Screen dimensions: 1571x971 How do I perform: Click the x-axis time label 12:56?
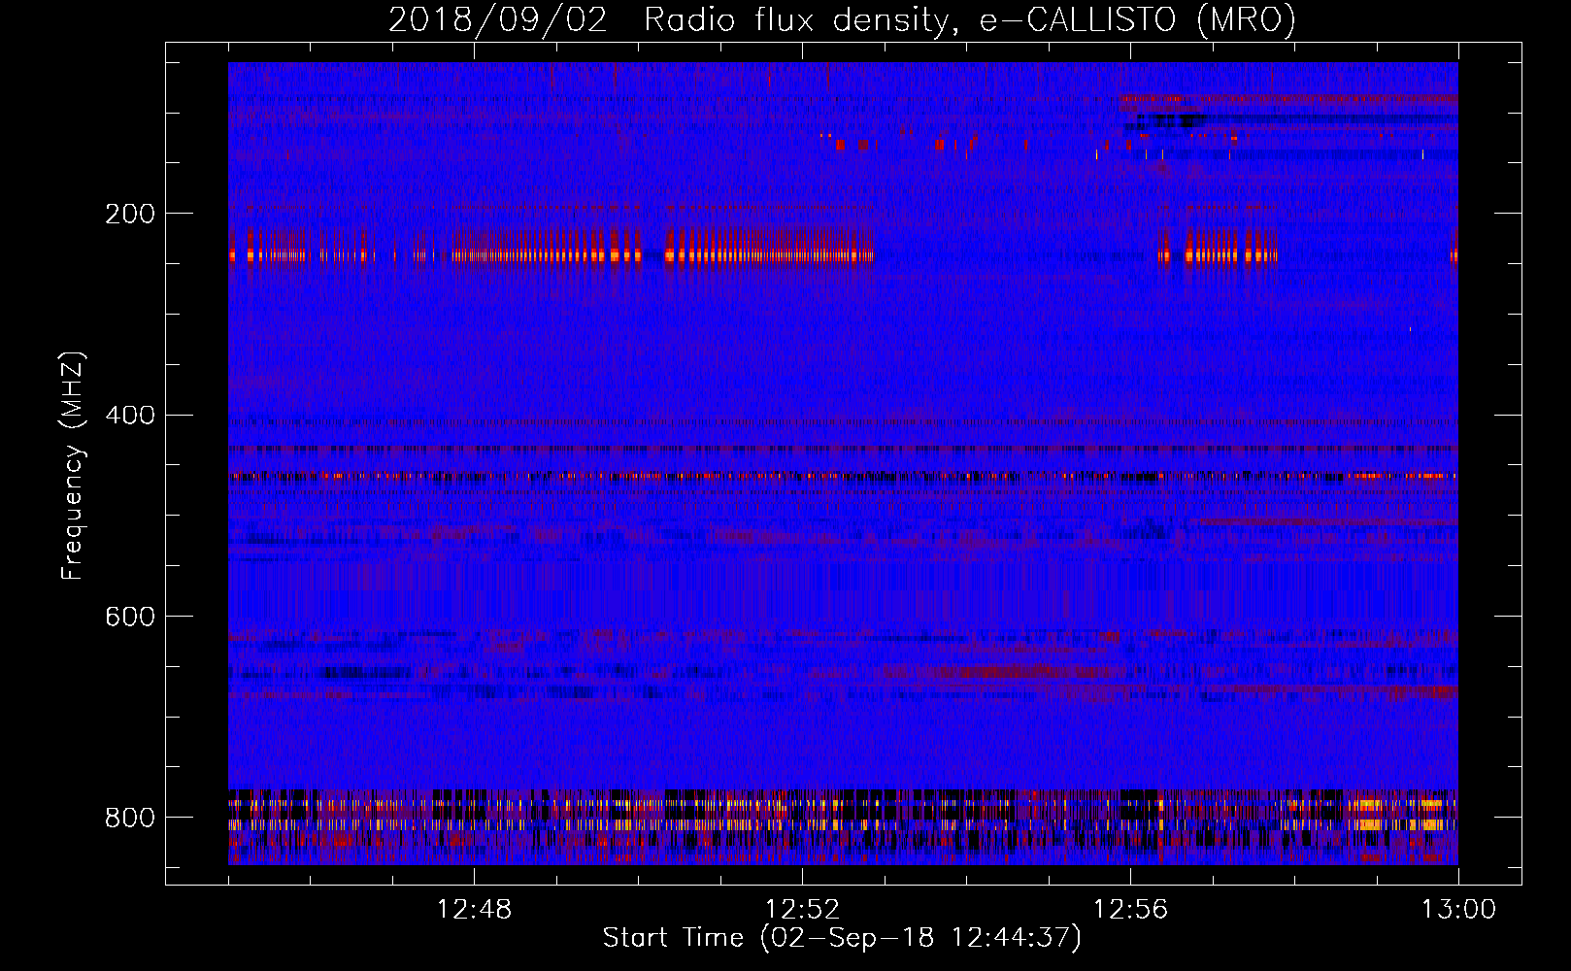pyautogui.click(x=1130, y=910)
